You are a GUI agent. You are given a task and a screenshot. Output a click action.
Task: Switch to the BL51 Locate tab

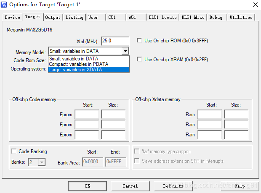[162, 17]
